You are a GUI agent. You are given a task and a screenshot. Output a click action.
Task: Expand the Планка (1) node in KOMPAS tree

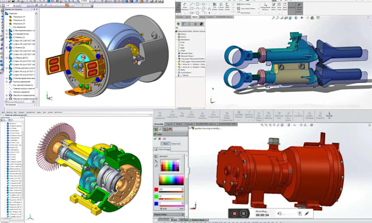click(x=7, y=38)
